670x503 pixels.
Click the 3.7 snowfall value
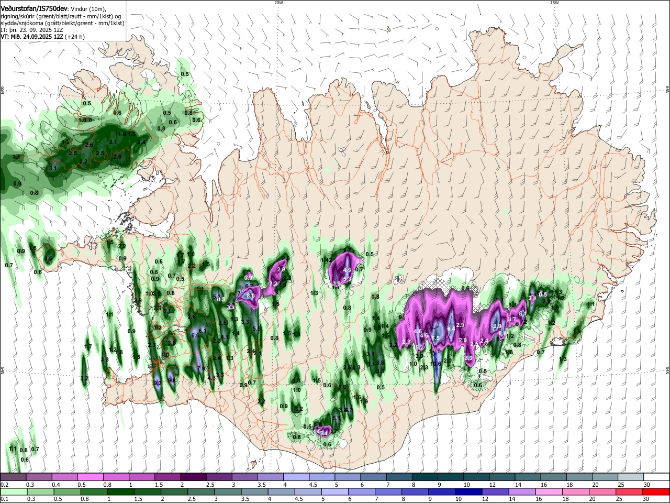click(512, 319)
